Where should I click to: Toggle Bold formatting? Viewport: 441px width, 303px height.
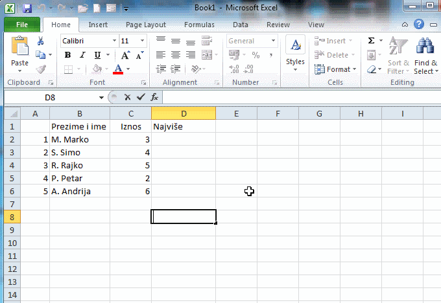click(x=67, y=55)
